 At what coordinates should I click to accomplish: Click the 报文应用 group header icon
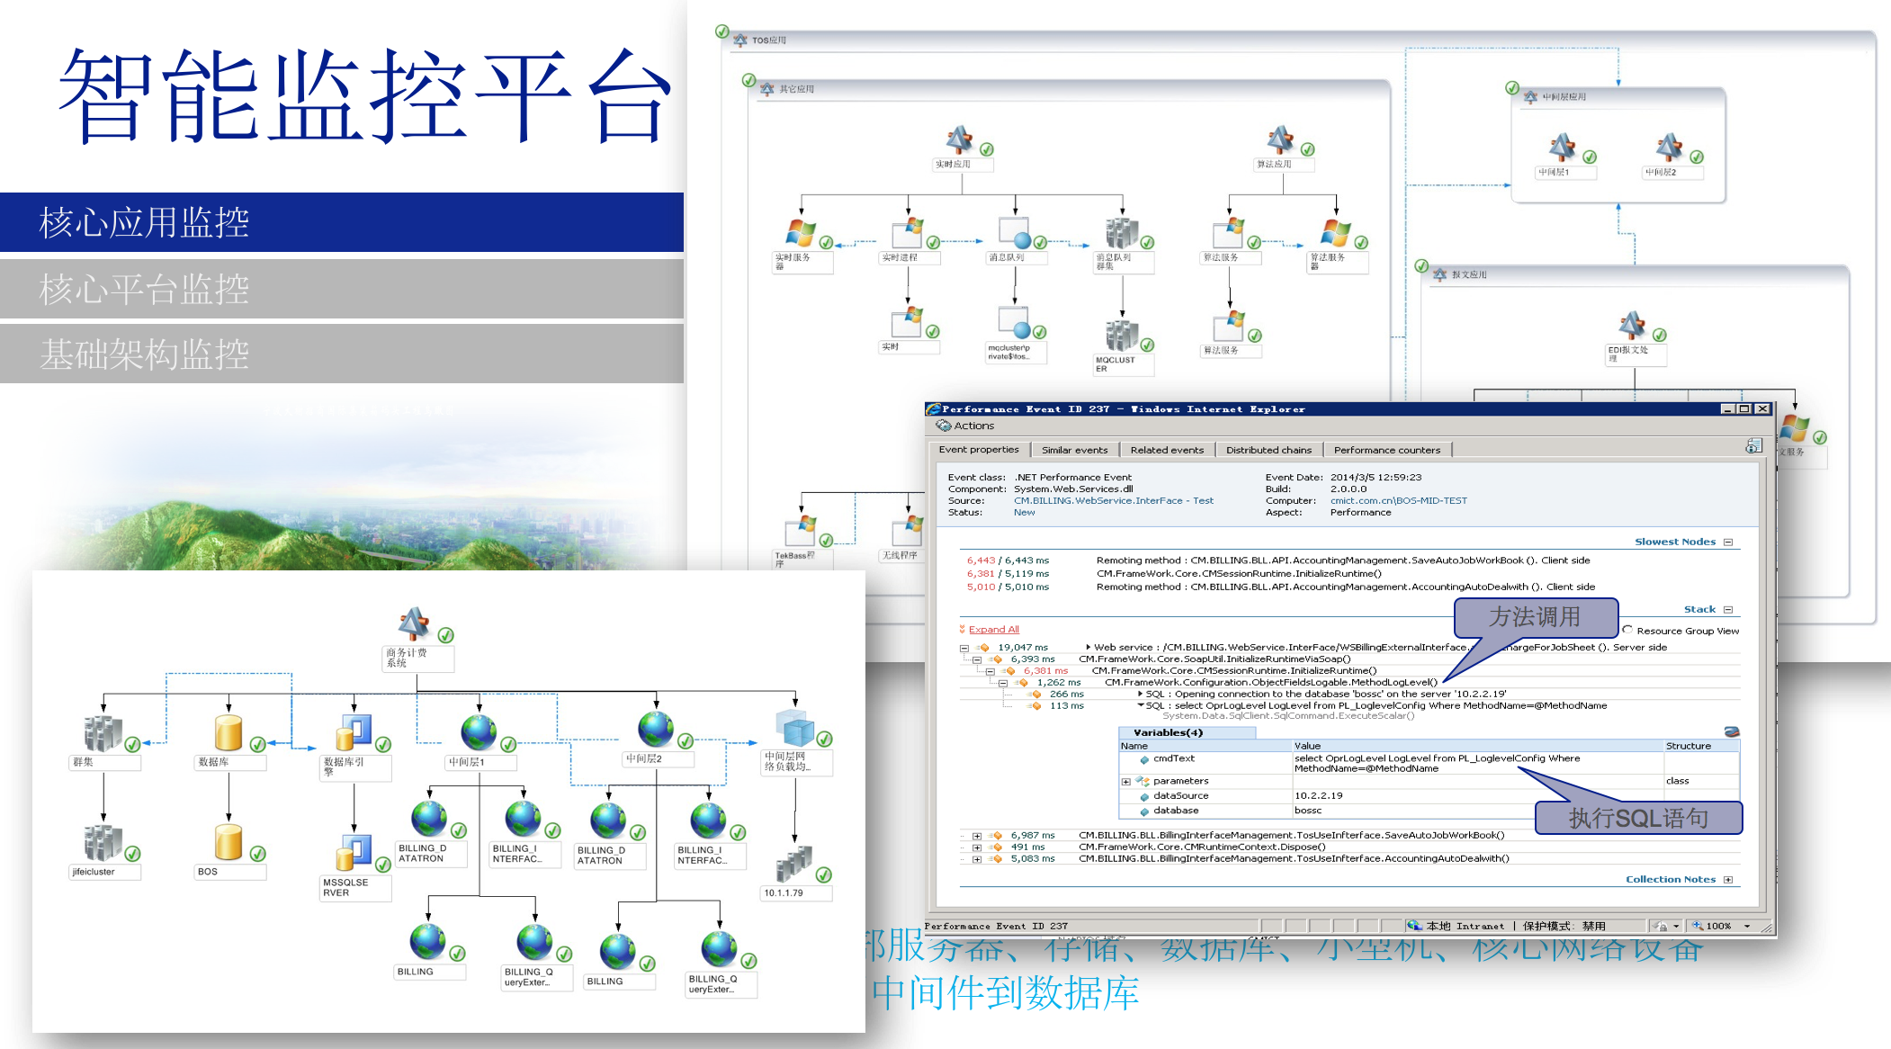pos(1439,274)
